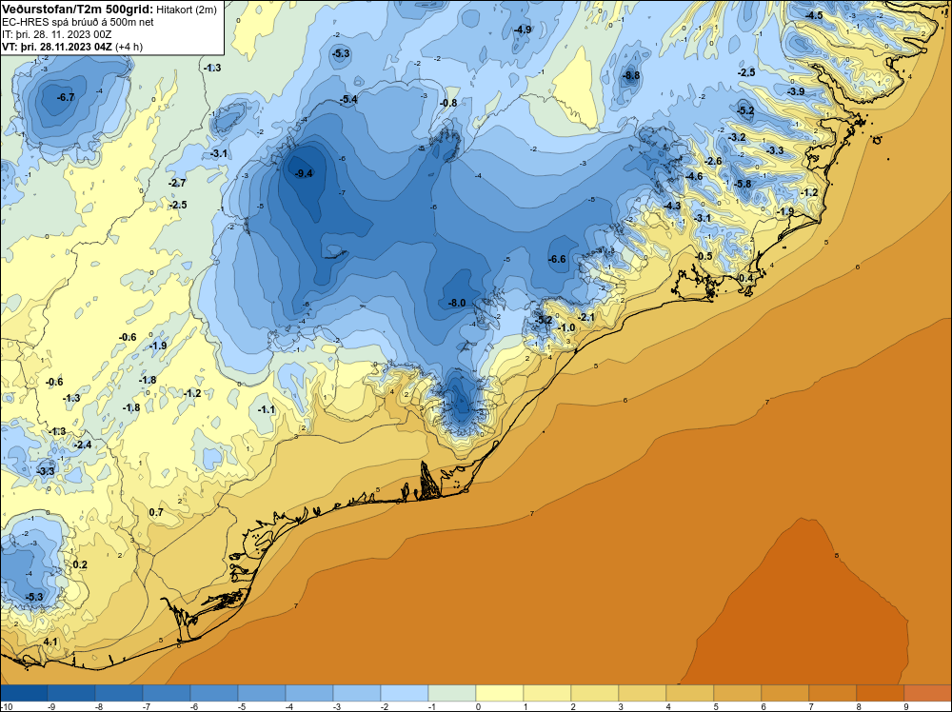Screen dimensions: 952x712
Task: Click the -1.0 temperature label
Action: 566,327
